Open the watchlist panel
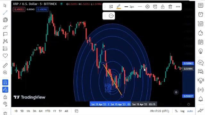This screenshot has width=205, height=115. coord(201,5)
